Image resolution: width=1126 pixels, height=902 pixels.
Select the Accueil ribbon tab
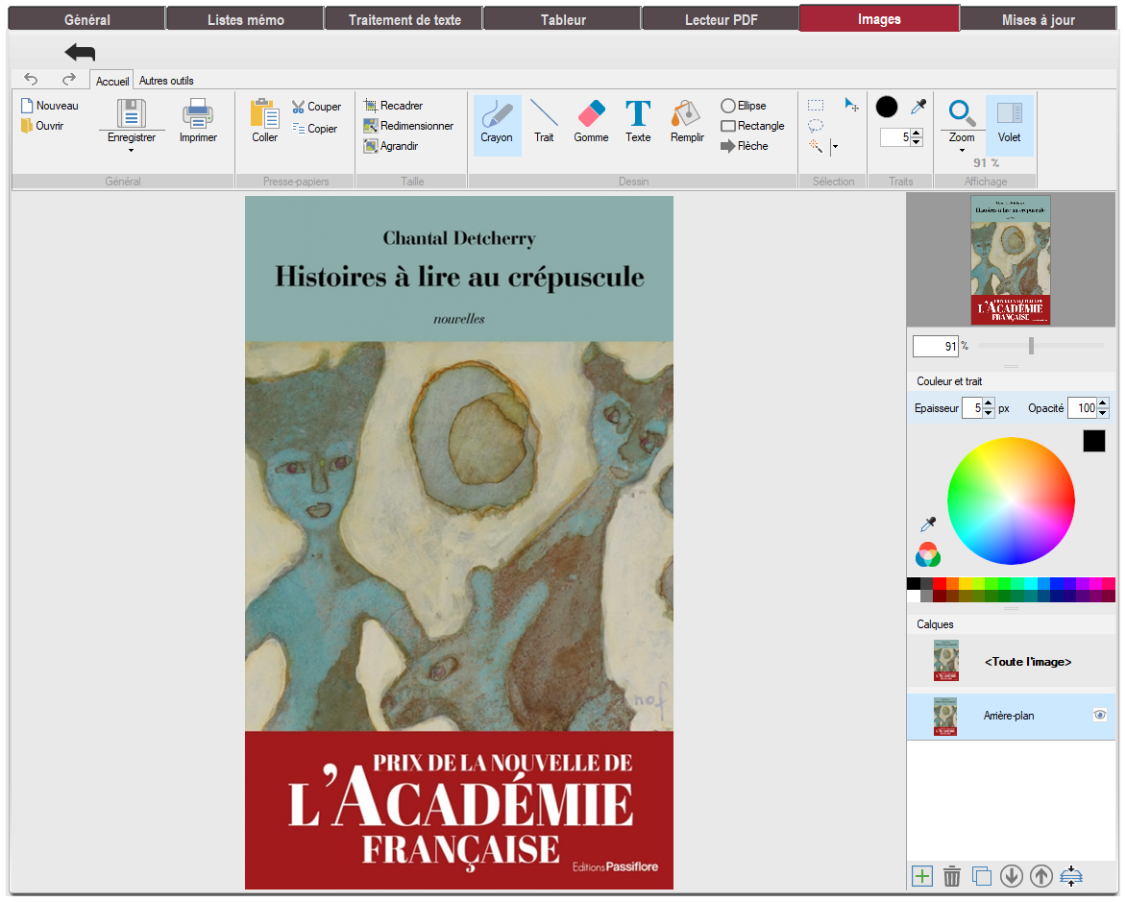coord(112,81)
